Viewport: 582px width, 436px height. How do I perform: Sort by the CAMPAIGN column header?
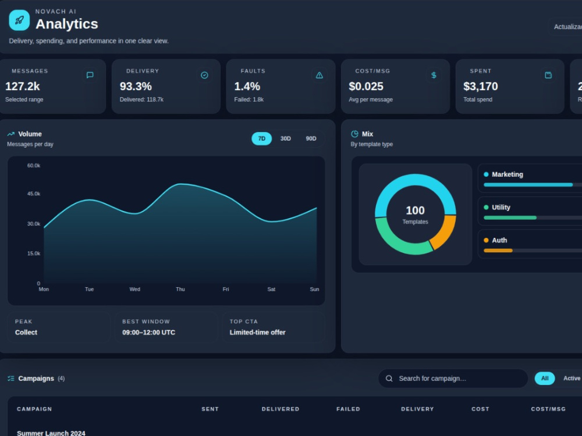[x=34, y=409]
